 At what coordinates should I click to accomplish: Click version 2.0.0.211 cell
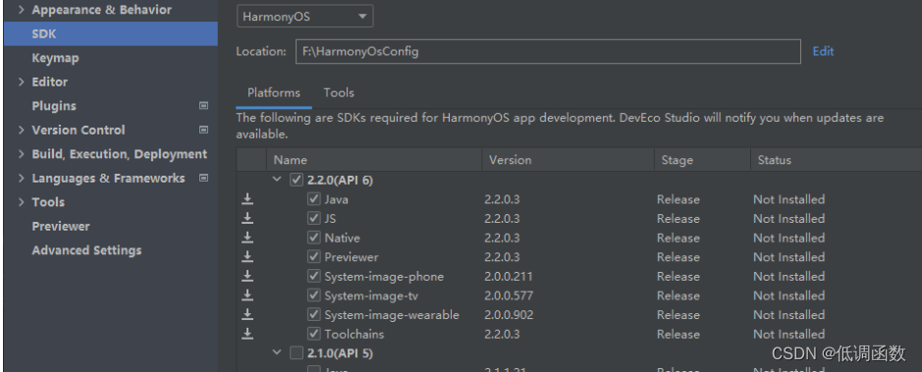pyautogui.click(x=509, y=276)
